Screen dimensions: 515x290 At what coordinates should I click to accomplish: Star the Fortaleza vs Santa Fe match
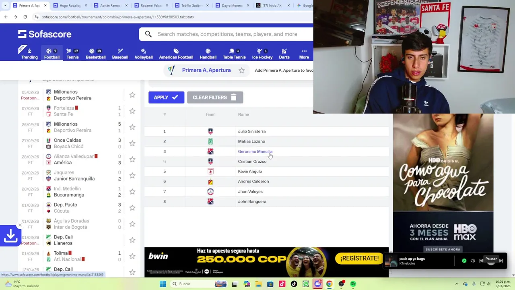(132, 111)
